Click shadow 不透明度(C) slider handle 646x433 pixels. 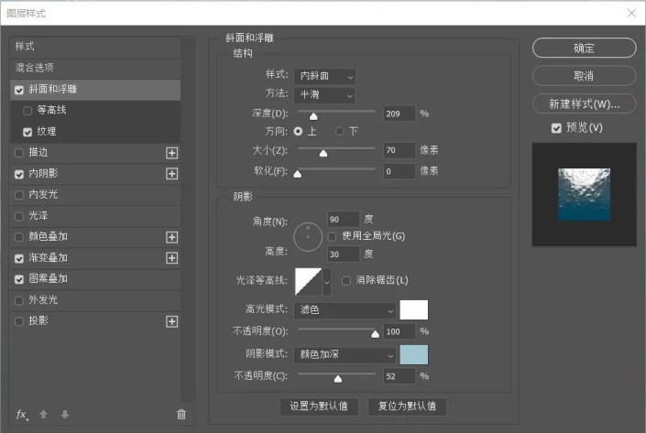338,379
